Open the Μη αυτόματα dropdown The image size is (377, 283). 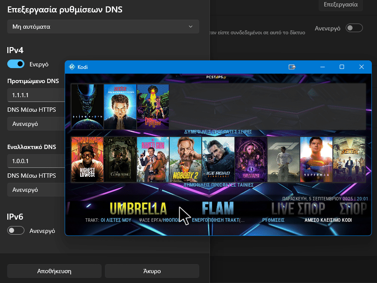[x=103, y=27]
